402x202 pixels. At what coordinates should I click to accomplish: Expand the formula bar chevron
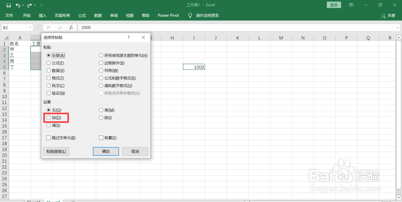pyautogui.click(x=398, y=27)
